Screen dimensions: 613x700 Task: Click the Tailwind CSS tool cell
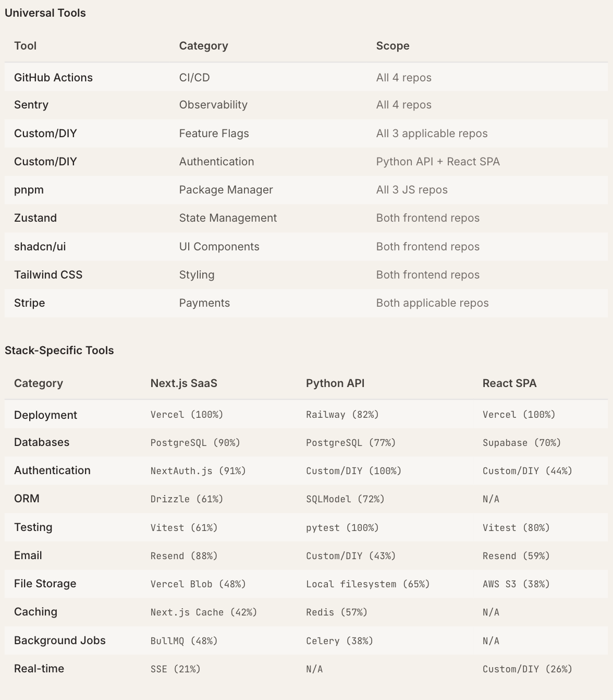(48, 275)
